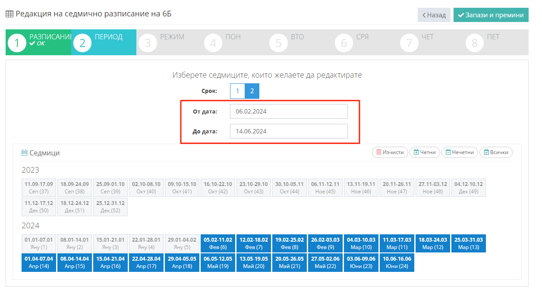Click the calendar-plus icon on Четни

[416, 152]
